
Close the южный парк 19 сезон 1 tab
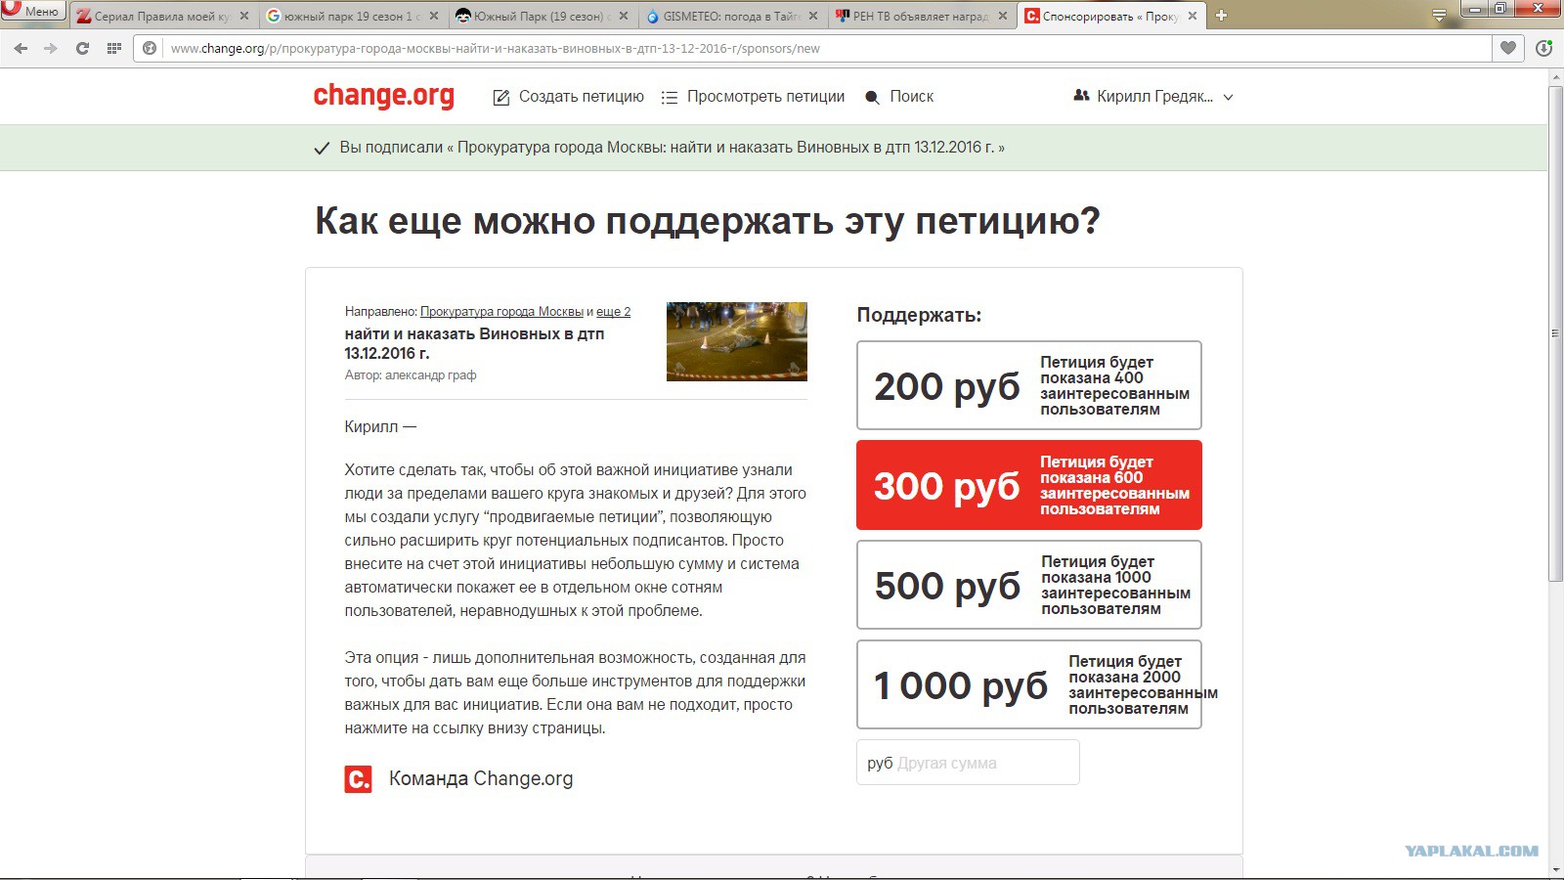[434, 16]
